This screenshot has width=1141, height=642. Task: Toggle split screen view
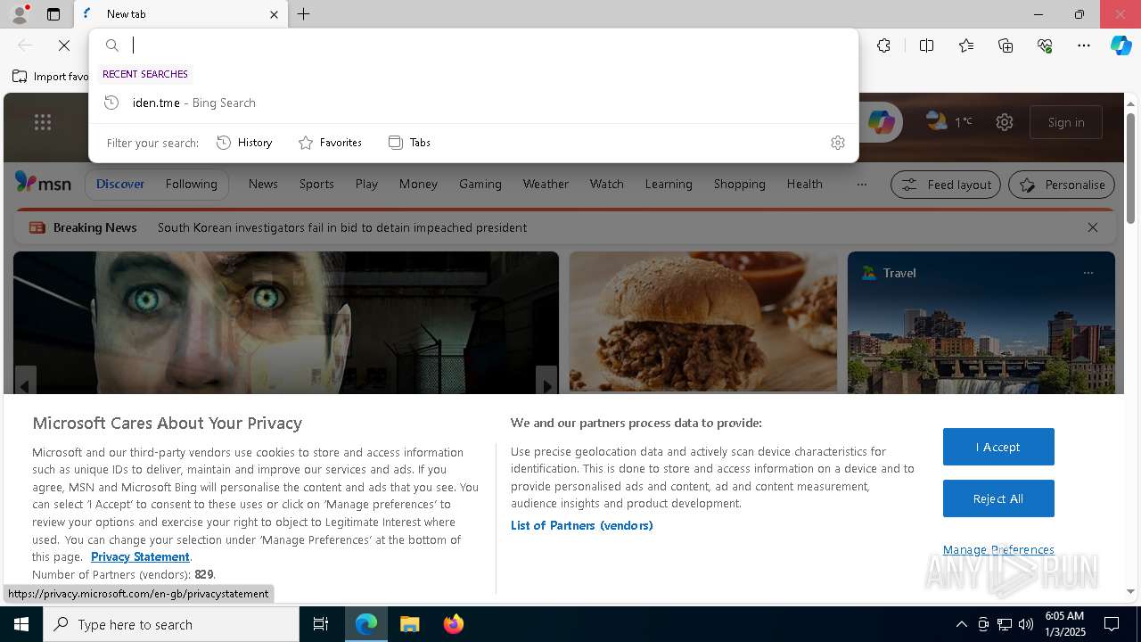pos(926,45)
